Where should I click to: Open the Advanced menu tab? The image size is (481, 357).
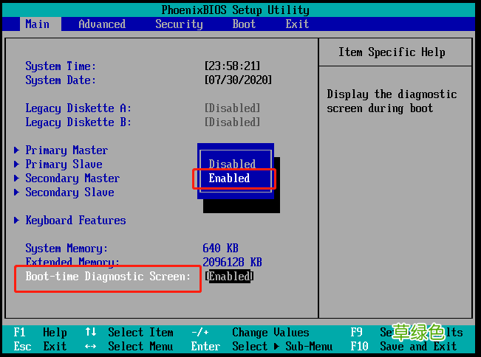tap(102, 24)
